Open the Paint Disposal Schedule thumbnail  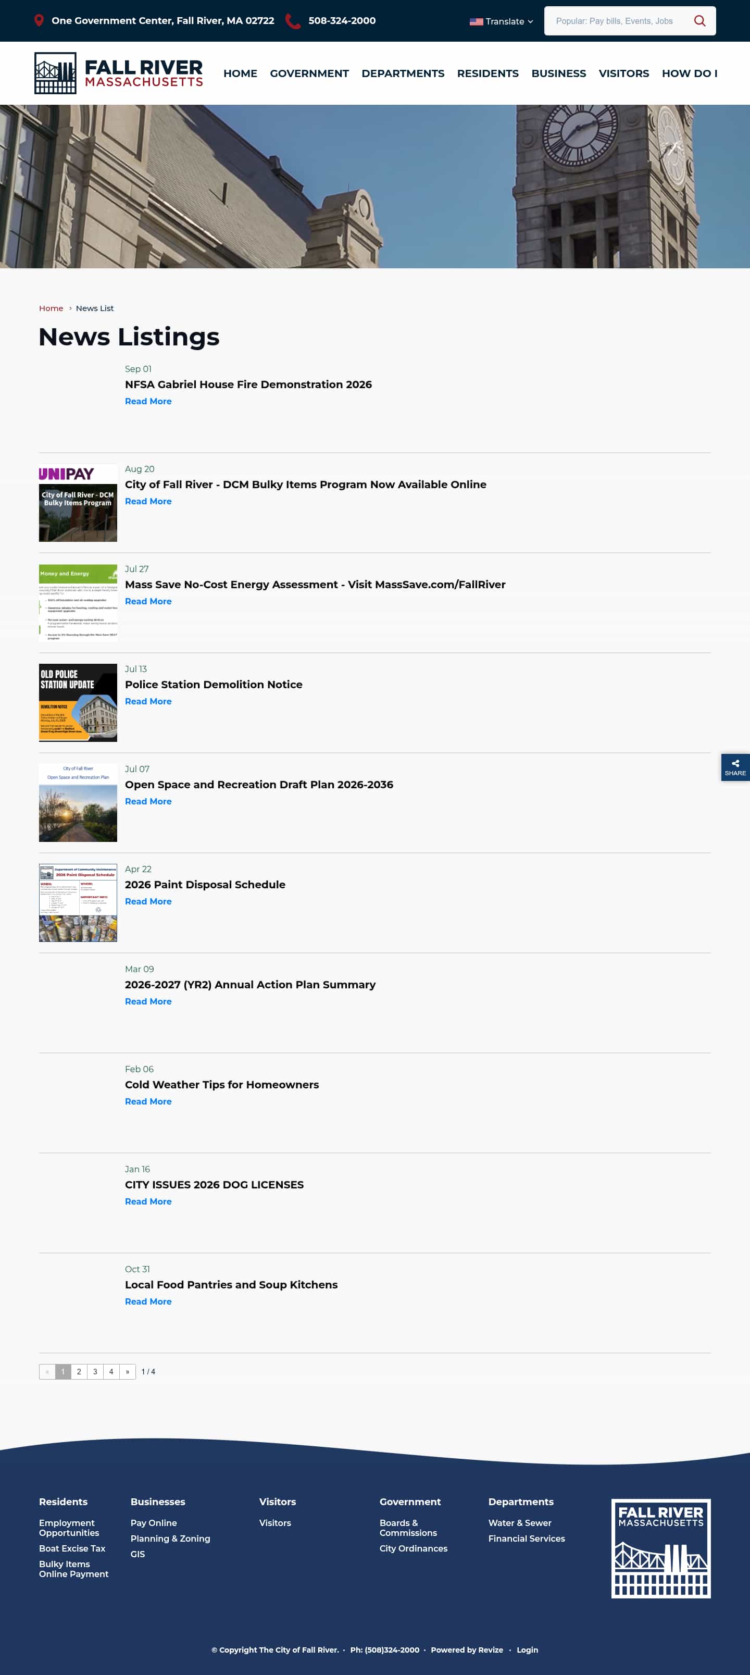pos(78,903)
